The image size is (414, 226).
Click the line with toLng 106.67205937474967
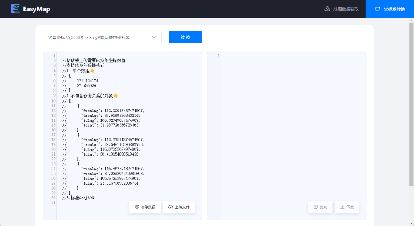pyautogui.click(x=101, y=179)
